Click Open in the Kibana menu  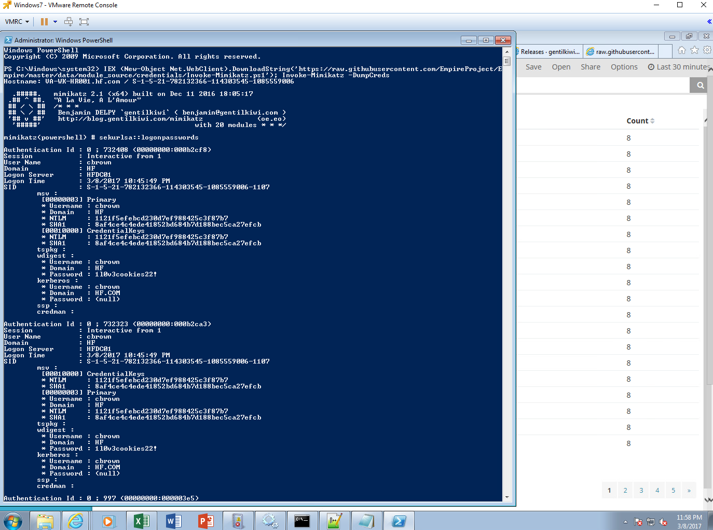561,67
